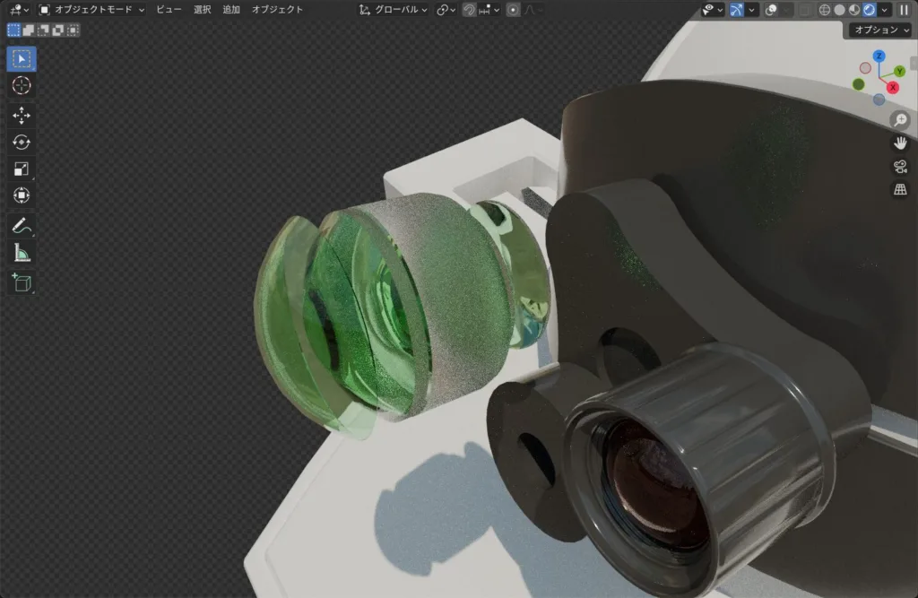The height and width of the screenshot is (598, 918).
Task: Toggle camera view with camera icon
Action: (899, 166)
